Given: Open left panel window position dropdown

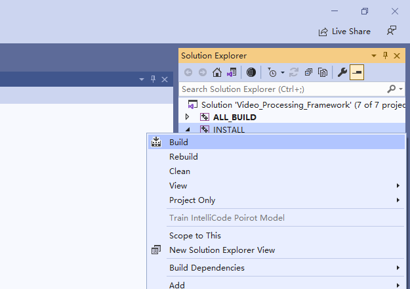Looking at the screenshot, I should point(142,79).
